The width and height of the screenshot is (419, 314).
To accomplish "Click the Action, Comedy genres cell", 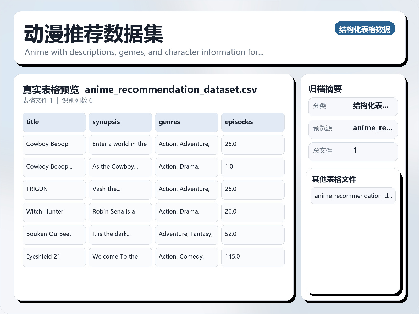I will click(x=186, y=257).
